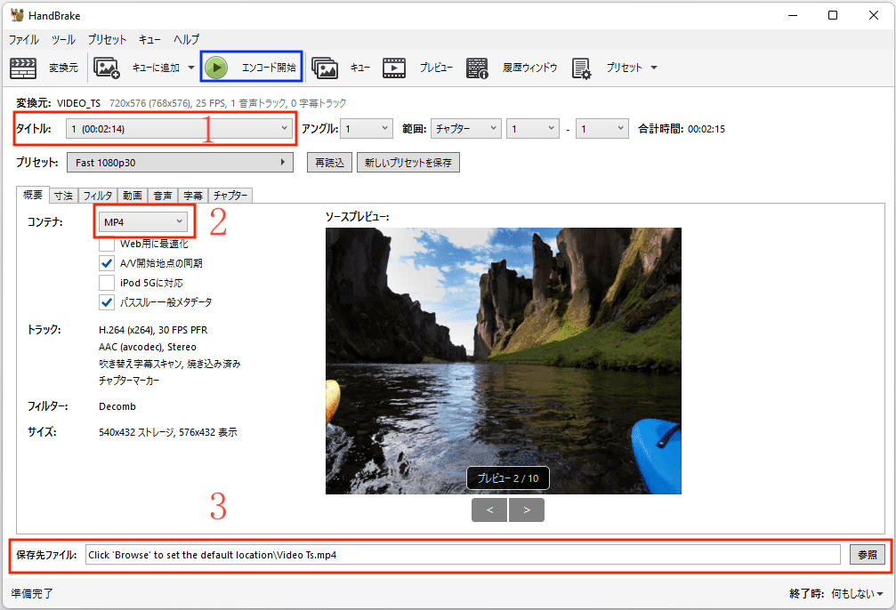Click the 再読込 button
This screenshot has height=610, width=896.
pos(330,162)
